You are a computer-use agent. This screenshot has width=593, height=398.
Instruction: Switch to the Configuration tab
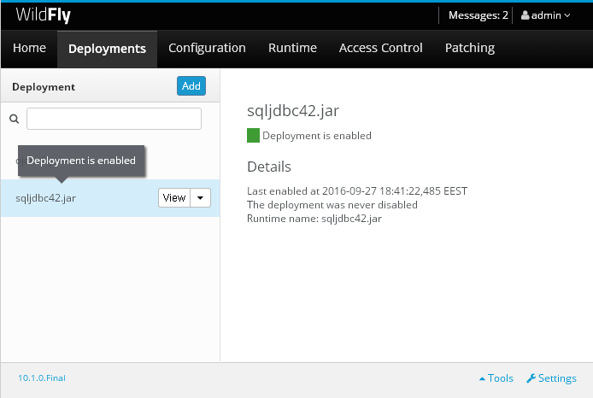coord(207,48)
